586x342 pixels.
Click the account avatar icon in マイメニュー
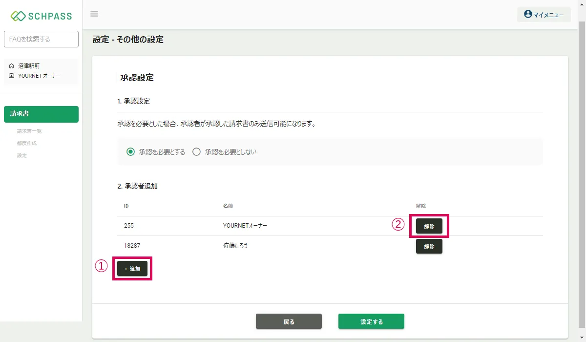(x=527, y=14)
